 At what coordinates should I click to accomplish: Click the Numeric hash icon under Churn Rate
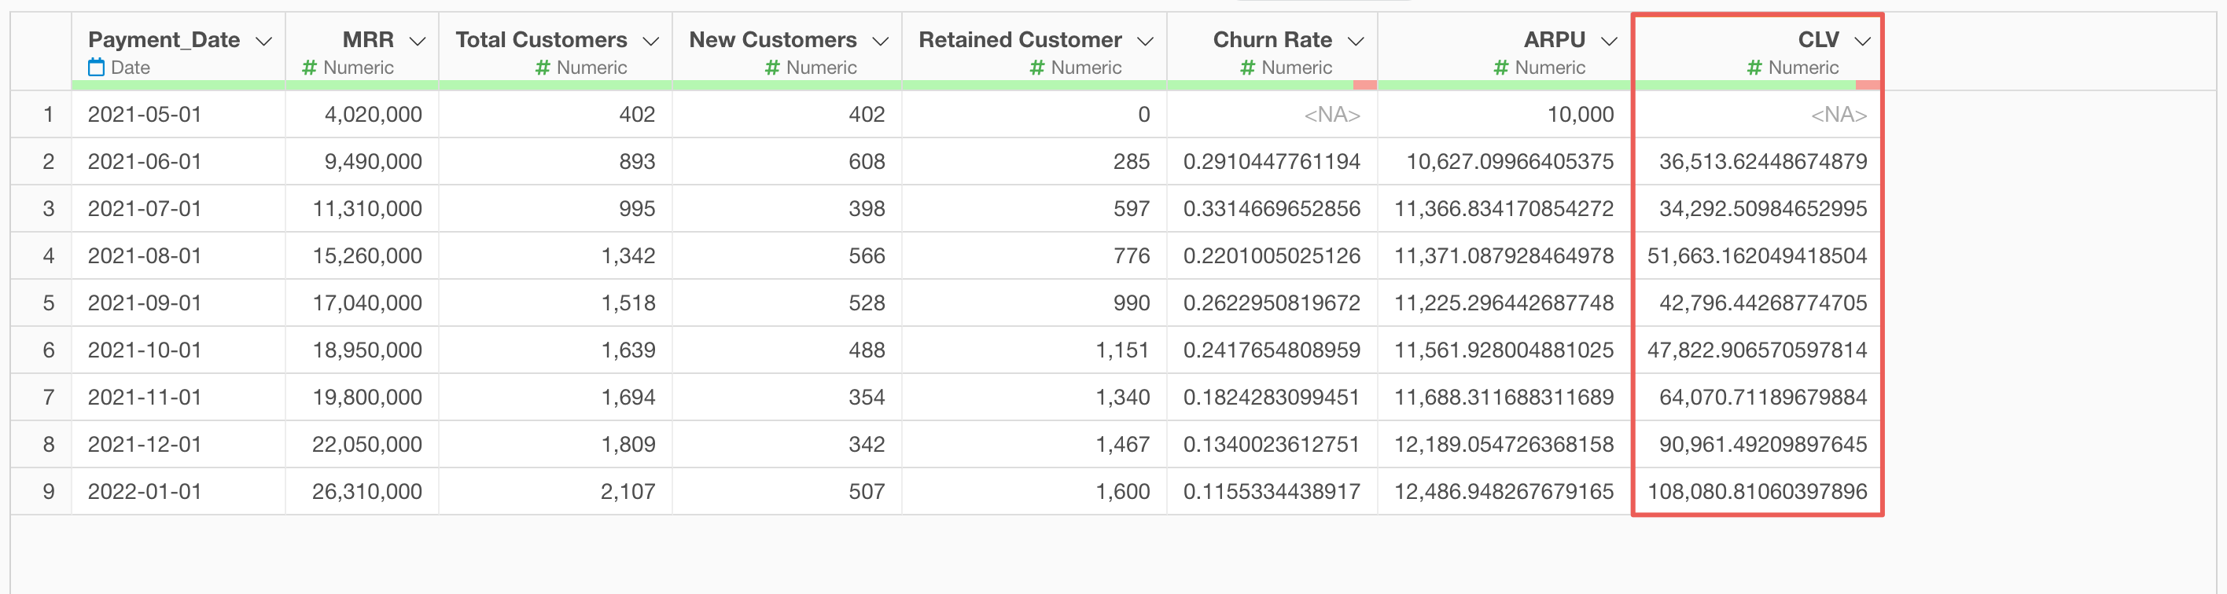(1247, 68)
